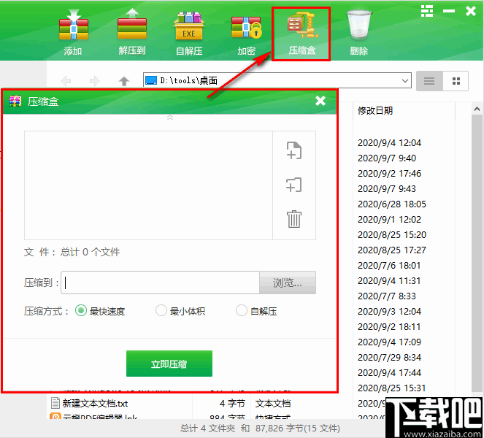Open the 压缩盒 toolbar icon
484x438 pixels.
[301, 34]
